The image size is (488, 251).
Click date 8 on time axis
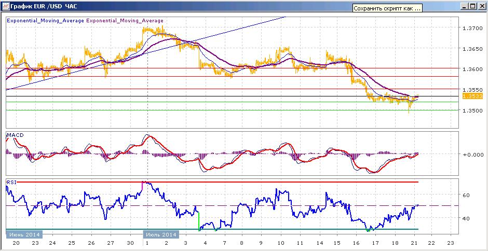point(241,243)
